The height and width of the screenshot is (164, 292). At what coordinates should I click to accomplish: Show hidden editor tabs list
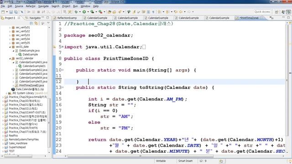coord(271,18)
